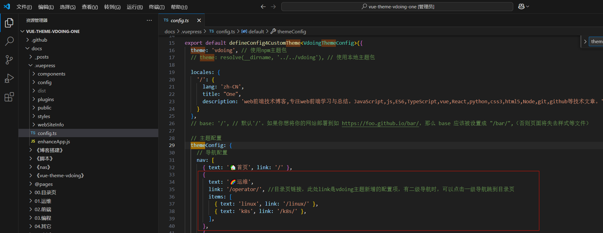
Task: Expand the webSiteInfo folder
Action: (88, 125)
